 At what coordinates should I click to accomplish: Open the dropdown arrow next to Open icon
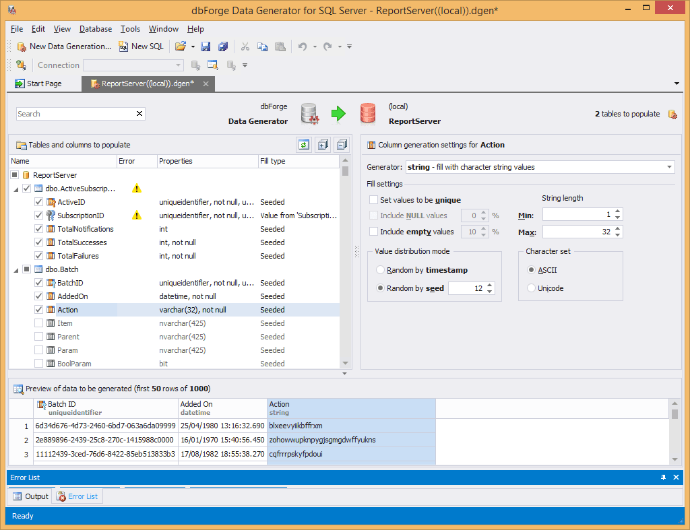tap(193, 46)
